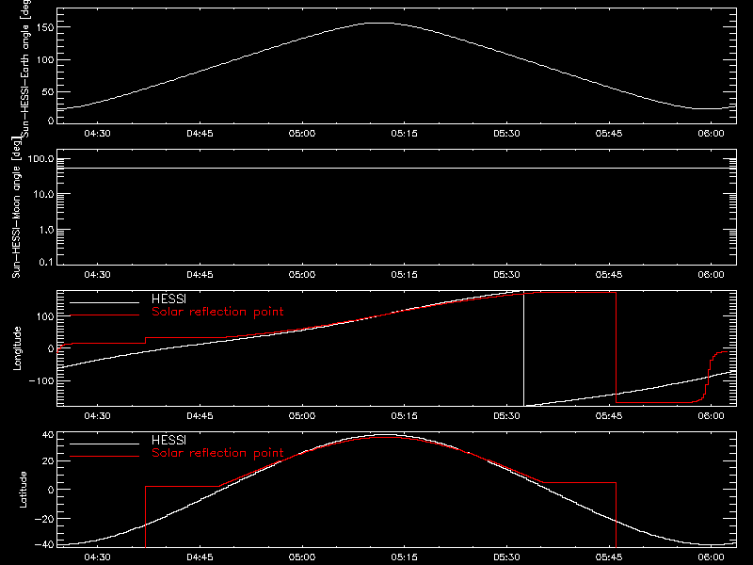Click the Longitude axis title
The image size is (753, 565).
click(x=17, y=348)
